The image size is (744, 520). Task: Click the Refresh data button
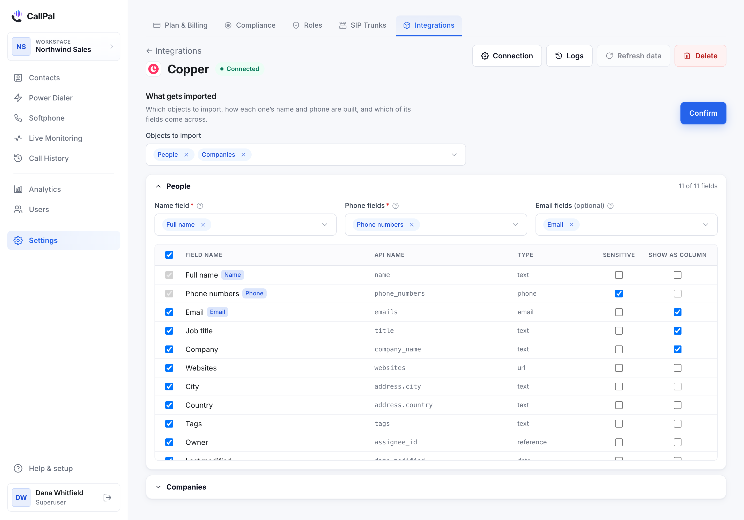point(633,56)
